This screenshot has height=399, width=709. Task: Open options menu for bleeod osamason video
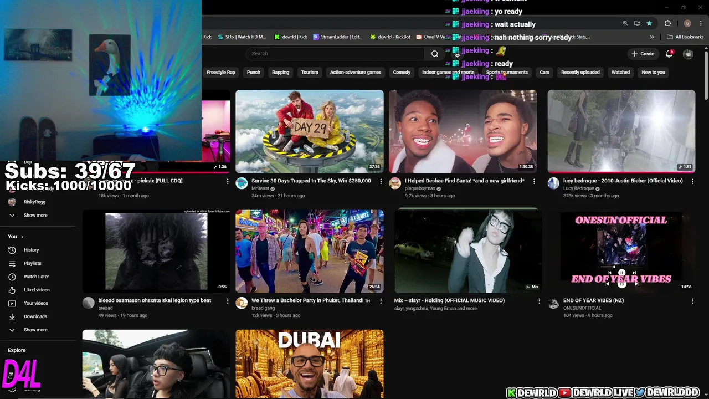[x=227, y=301]
